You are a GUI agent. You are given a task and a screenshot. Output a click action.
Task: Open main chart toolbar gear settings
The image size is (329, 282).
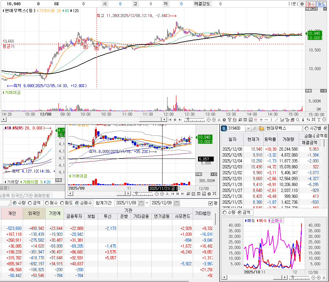coord(224,120)
